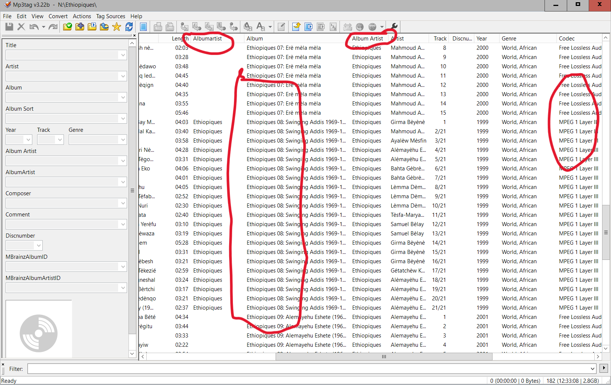Click the Save tag icon
Image resolution: width=611 pixels, height=385 pixels.
pos(9,27)
